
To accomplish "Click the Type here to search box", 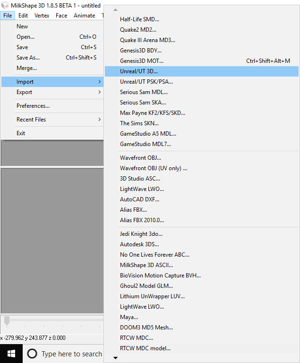I will click(x=63, y=354).
